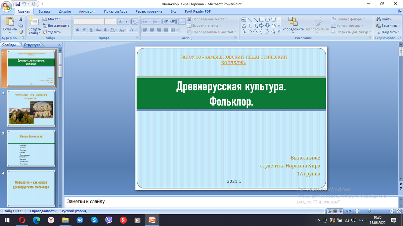Open Выделить select dropdown
403x226 pixels.
[388, 32]
